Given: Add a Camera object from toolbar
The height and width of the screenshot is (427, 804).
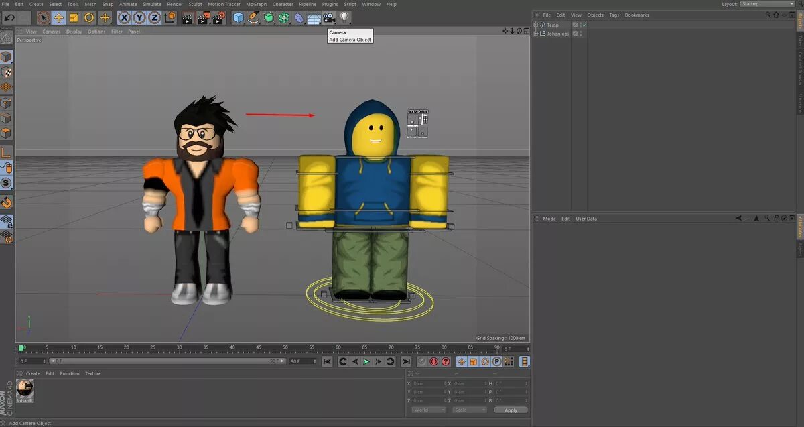Looking at the screenshot, I should [x=329, y=17].
